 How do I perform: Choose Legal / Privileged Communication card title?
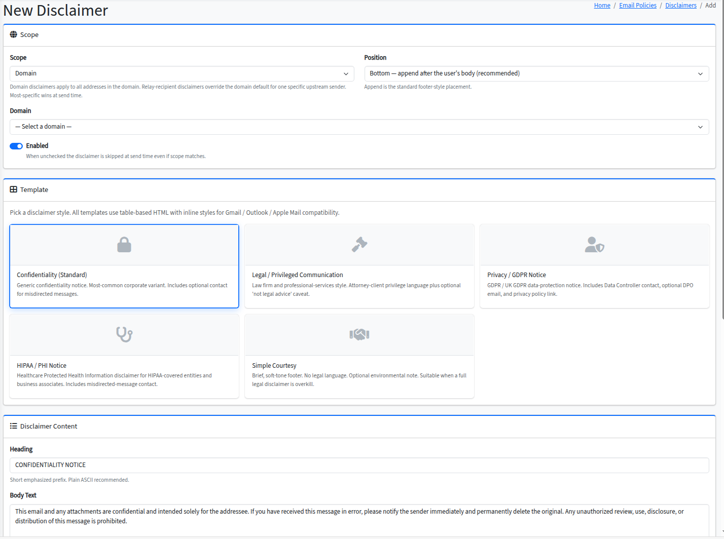(298, 275)
